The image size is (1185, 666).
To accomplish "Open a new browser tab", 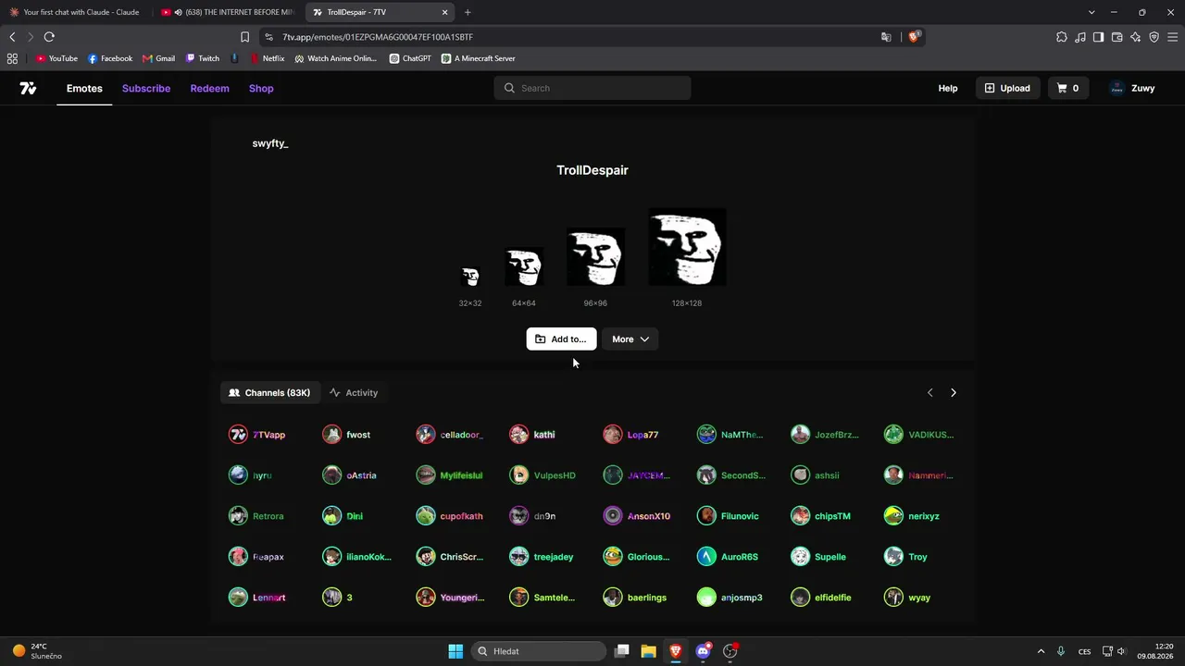I will pos(468,12).
